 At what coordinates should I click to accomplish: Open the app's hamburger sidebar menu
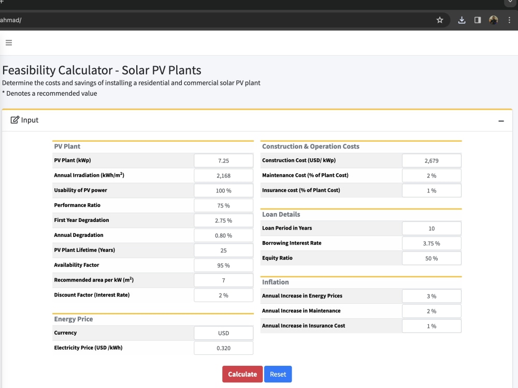pos(8,42)
